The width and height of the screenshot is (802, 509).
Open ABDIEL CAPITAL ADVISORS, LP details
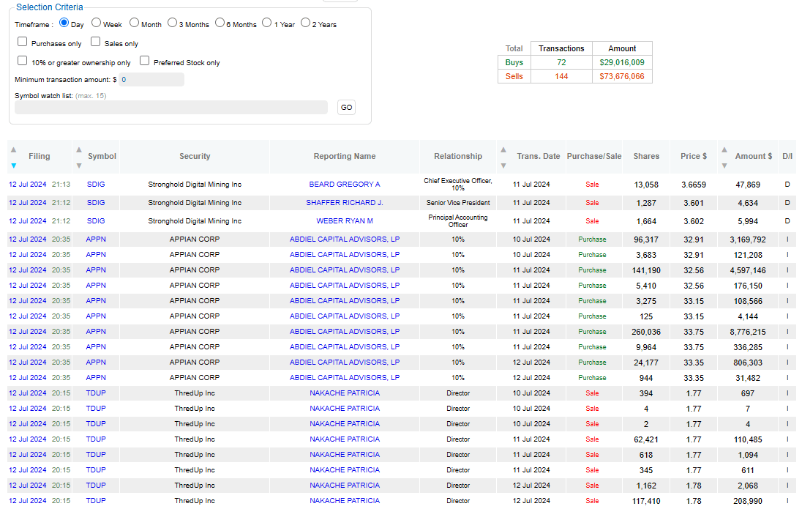[x=344, y=239]
